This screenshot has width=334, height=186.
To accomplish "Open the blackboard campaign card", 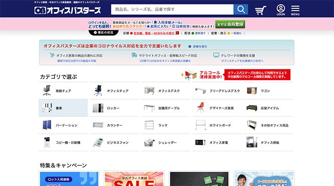I will coord(199,178).
